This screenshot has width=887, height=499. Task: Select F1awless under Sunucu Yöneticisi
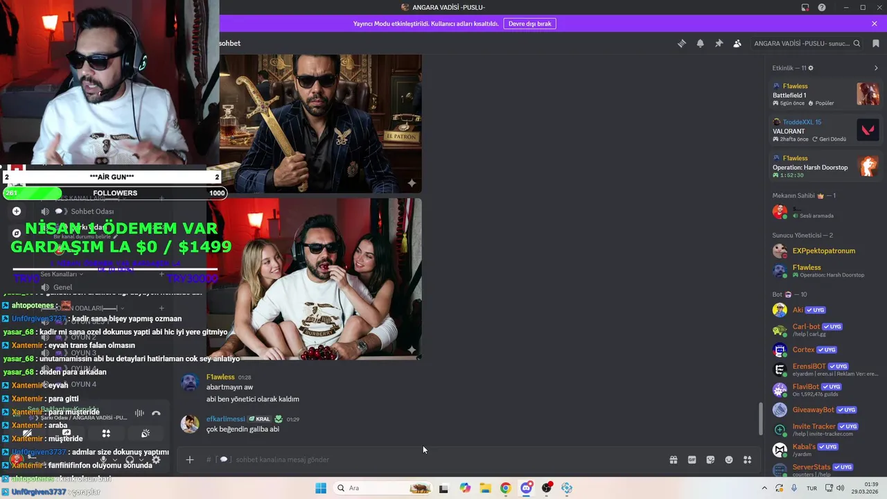click(x=826, y=270)
